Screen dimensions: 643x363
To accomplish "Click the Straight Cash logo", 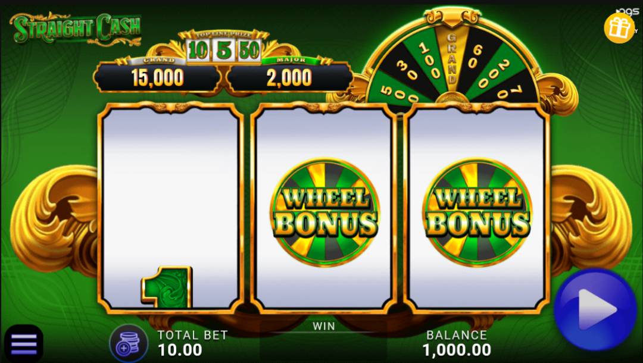I will point(77,29).
